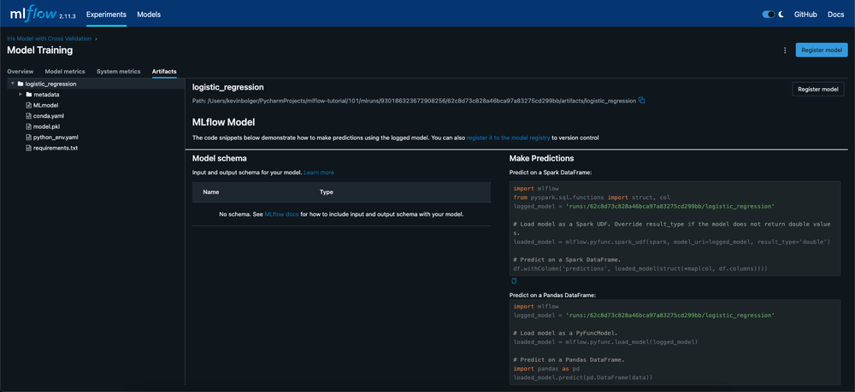
Task: Switch to Experiments tab in header
Action: pyautogui.click(x=106, y=15)
